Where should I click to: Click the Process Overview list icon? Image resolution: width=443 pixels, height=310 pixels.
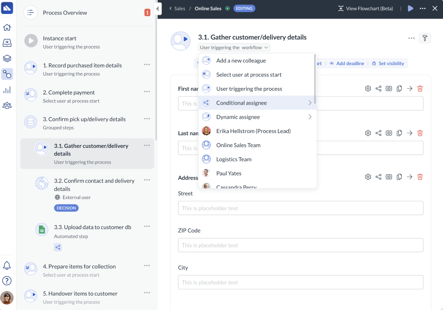(31, 13)
